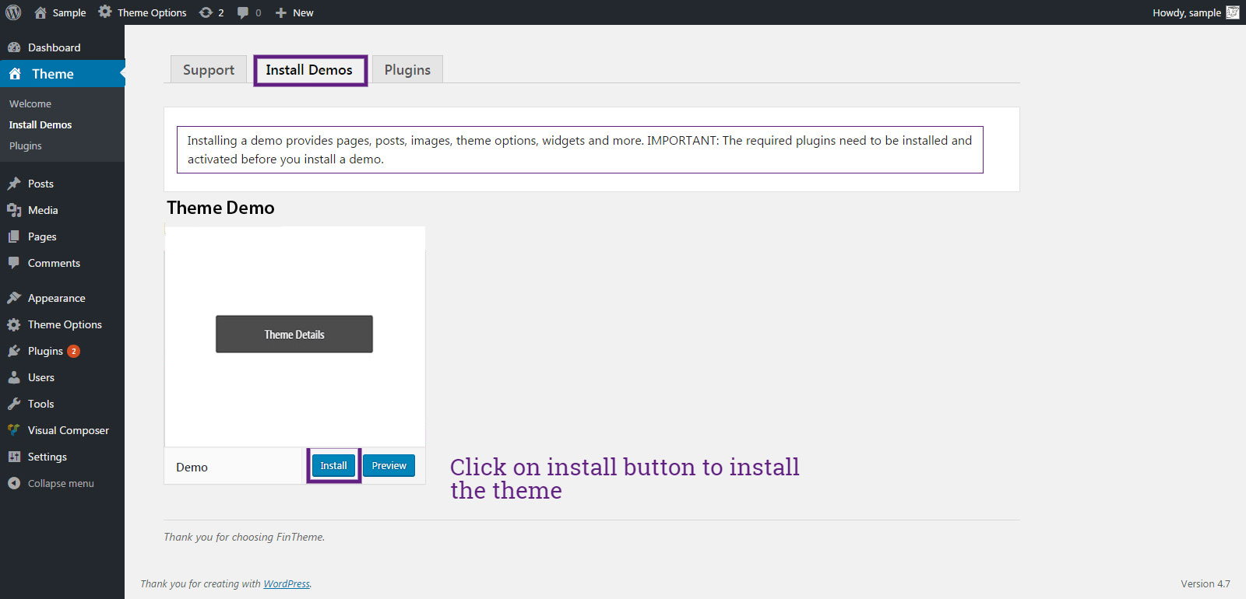This screenshot has height=599, width=1246.
Task: Click the Theme Details demo thumbnail
Action: [294, 335]
